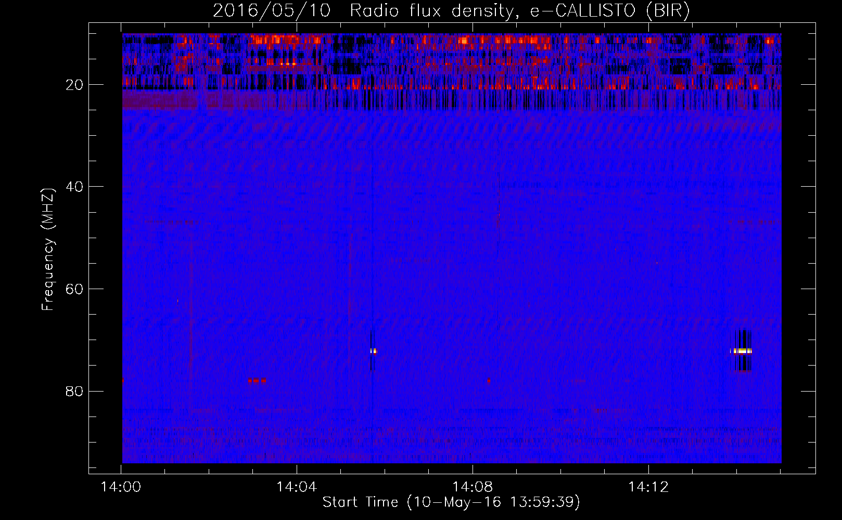
Task: Click the 40 MHz frequency tick label
Action: tap(75, 187)
